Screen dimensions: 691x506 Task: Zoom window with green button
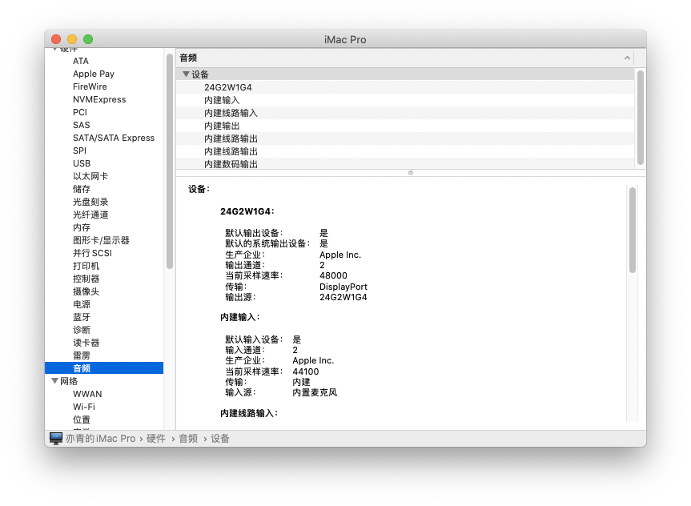coord(88,39)
